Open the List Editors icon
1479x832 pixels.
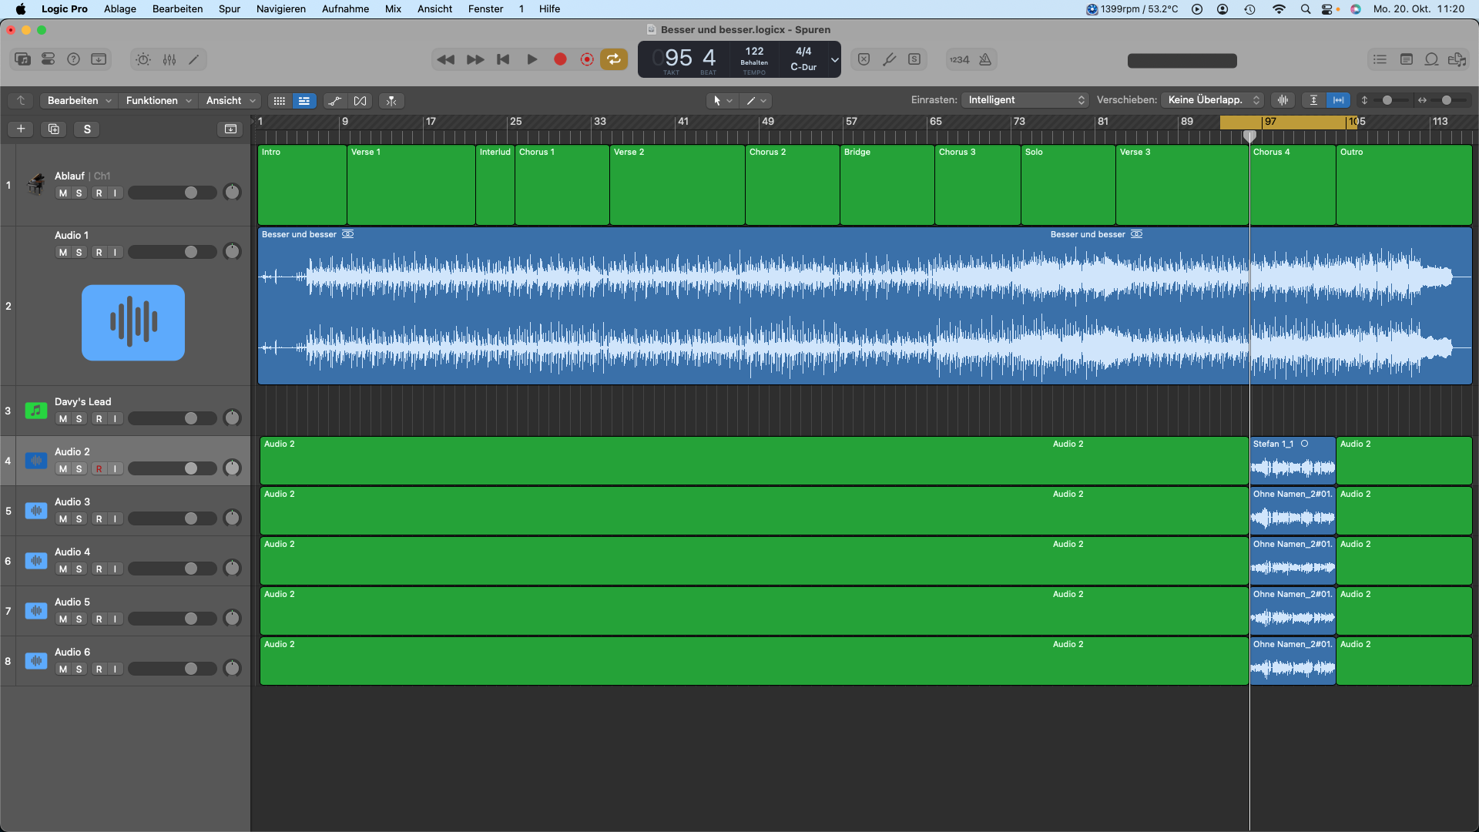click(x=1380, y=59)
